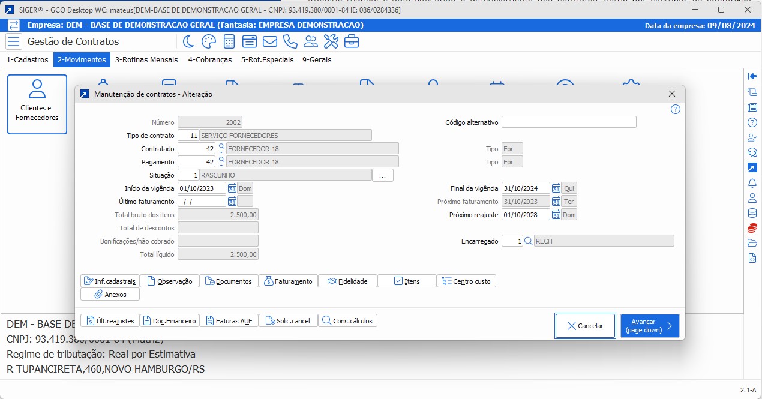The image size is (762, 399).
Task: Click the Avançar (page down) button
Action: click(x=649, y=326)
